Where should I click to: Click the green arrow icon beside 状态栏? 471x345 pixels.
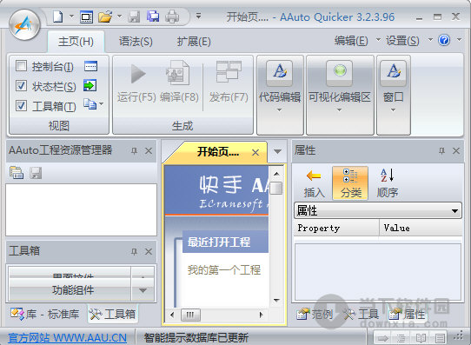90,85
